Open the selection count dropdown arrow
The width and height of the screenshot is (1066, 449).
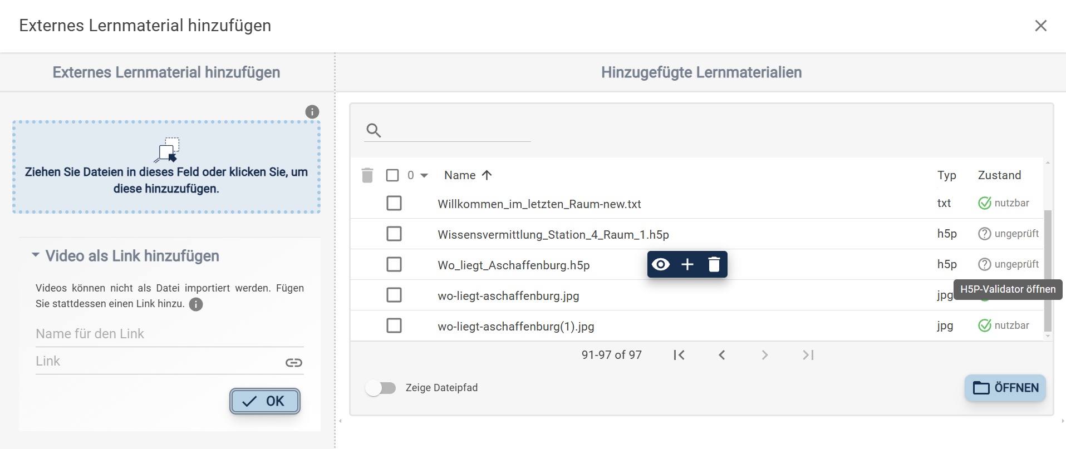coord(424,175)
